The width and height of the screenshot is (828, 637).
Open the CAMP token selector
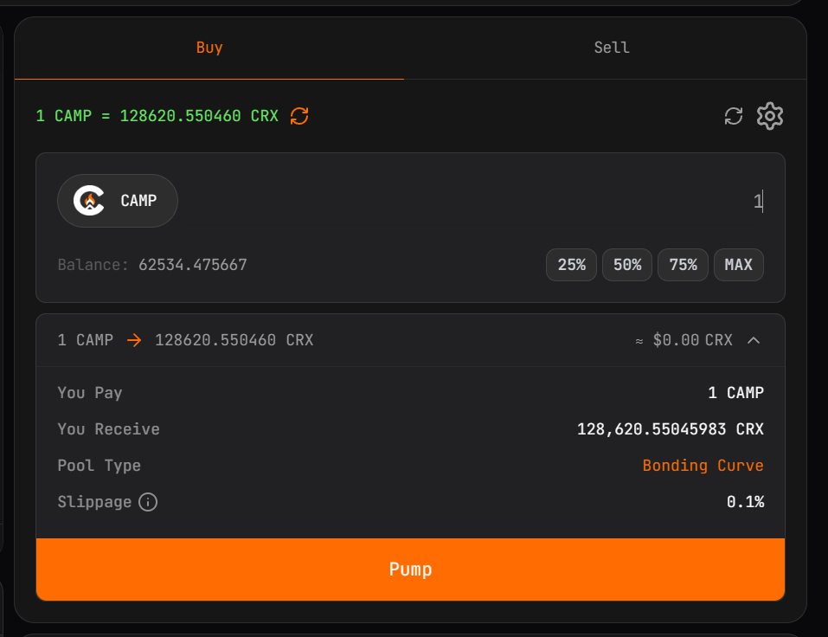pyautogui.click(x=118, y=201)
